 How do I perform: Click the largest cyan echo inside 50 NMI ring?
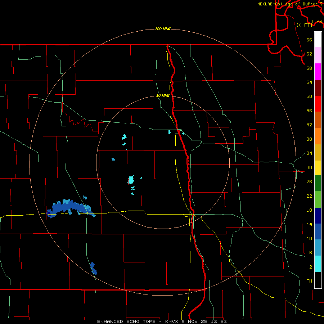[x=131, y=180]
